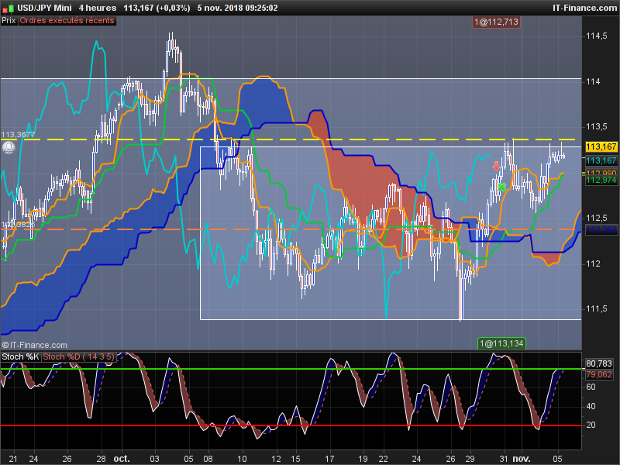This screenshot has width=620, height=465.
Task: Click the 114,5 price axis tick
Action: (596, 36)
